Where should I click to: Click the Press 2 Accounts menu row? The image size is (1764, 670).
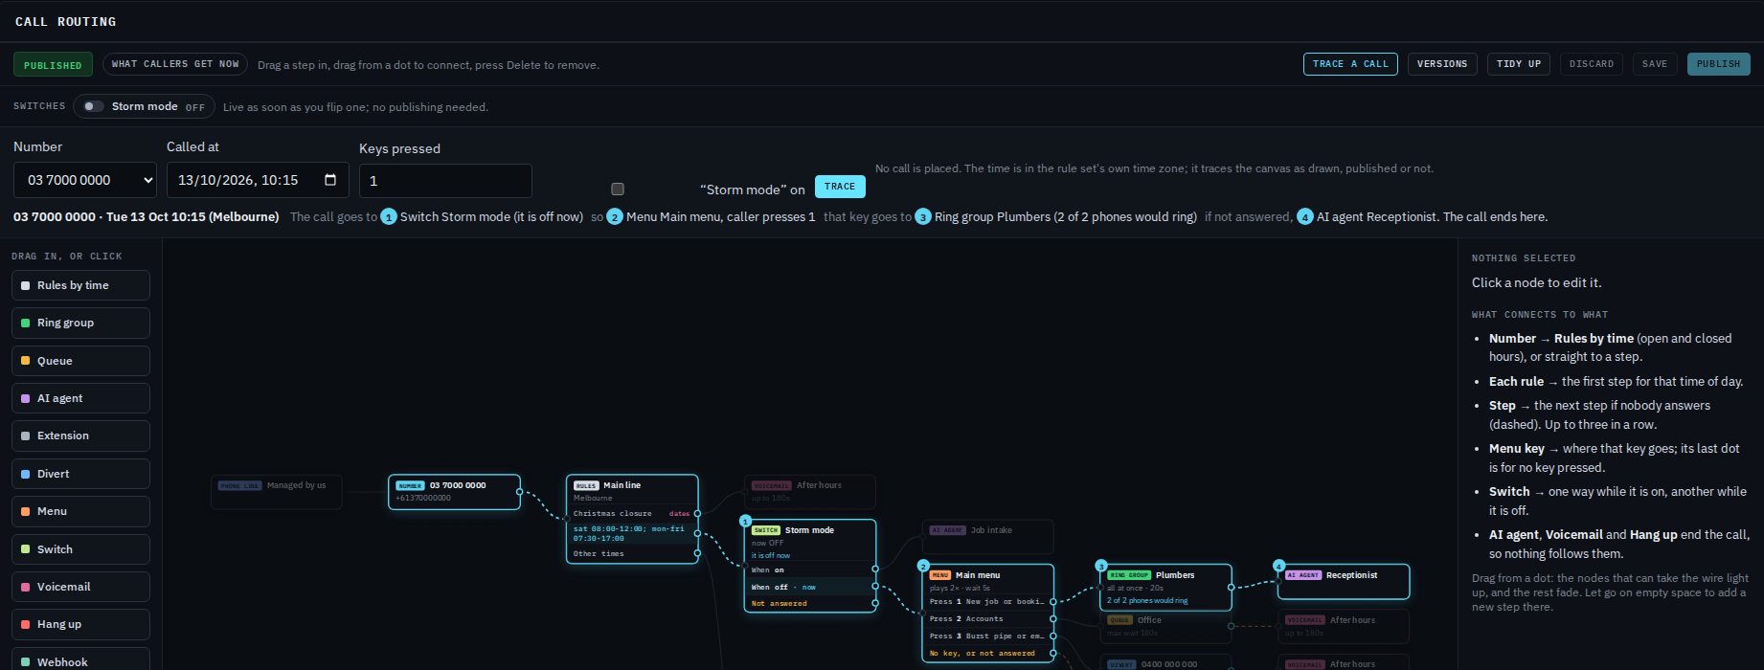pyautogui.click(x=987, y=619)
